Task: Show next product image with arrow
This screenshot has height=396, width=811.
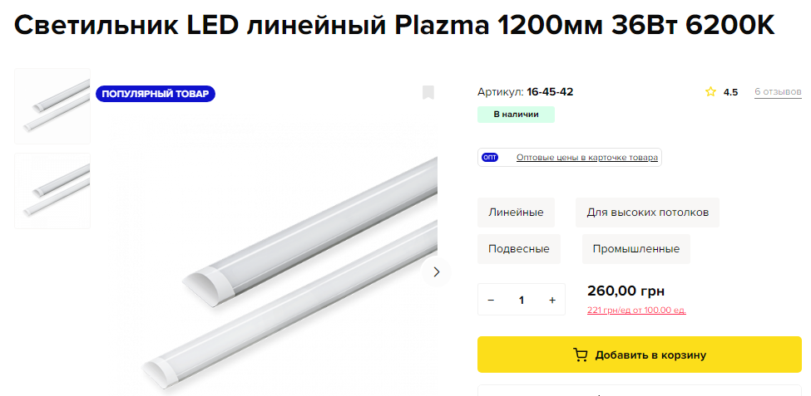Action: 436,271
